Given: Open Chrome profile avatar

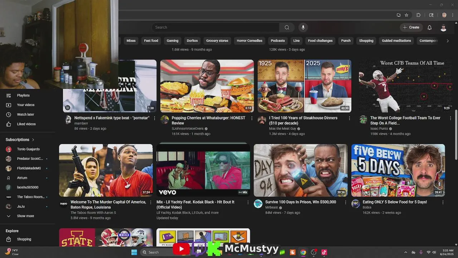Looking at the screenshot, I should coord(444,15).
